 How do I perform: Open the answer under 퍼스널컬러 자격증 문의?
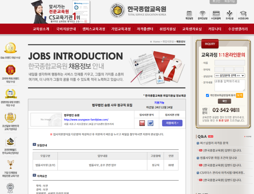point(222,151)
